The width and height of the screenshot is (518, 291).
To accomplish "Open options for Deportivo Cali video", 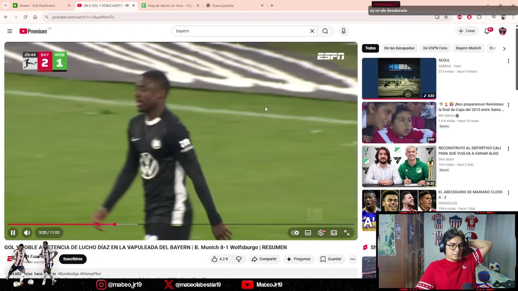I will pos(508,149).
